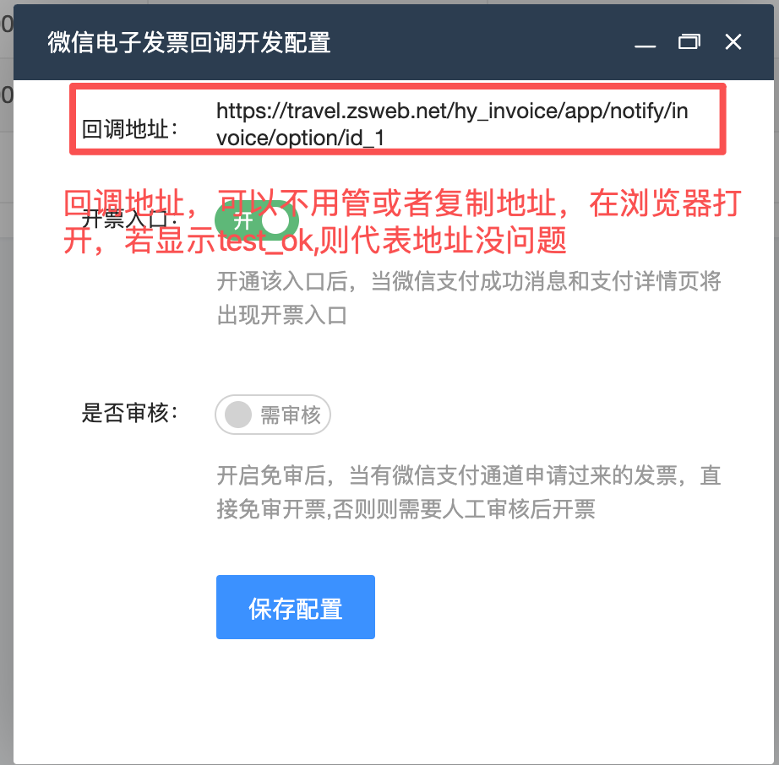Click the 开 text inside the green switch

(243, 221)
